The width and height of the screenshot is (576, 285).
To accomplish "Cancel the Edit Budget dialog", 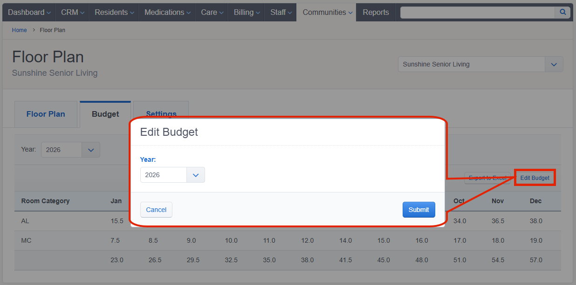I will coord(156,210).
